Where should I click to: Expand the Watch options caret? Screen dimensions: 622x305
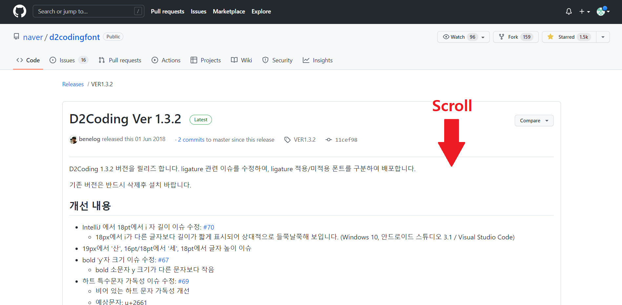tap(483, 37)
